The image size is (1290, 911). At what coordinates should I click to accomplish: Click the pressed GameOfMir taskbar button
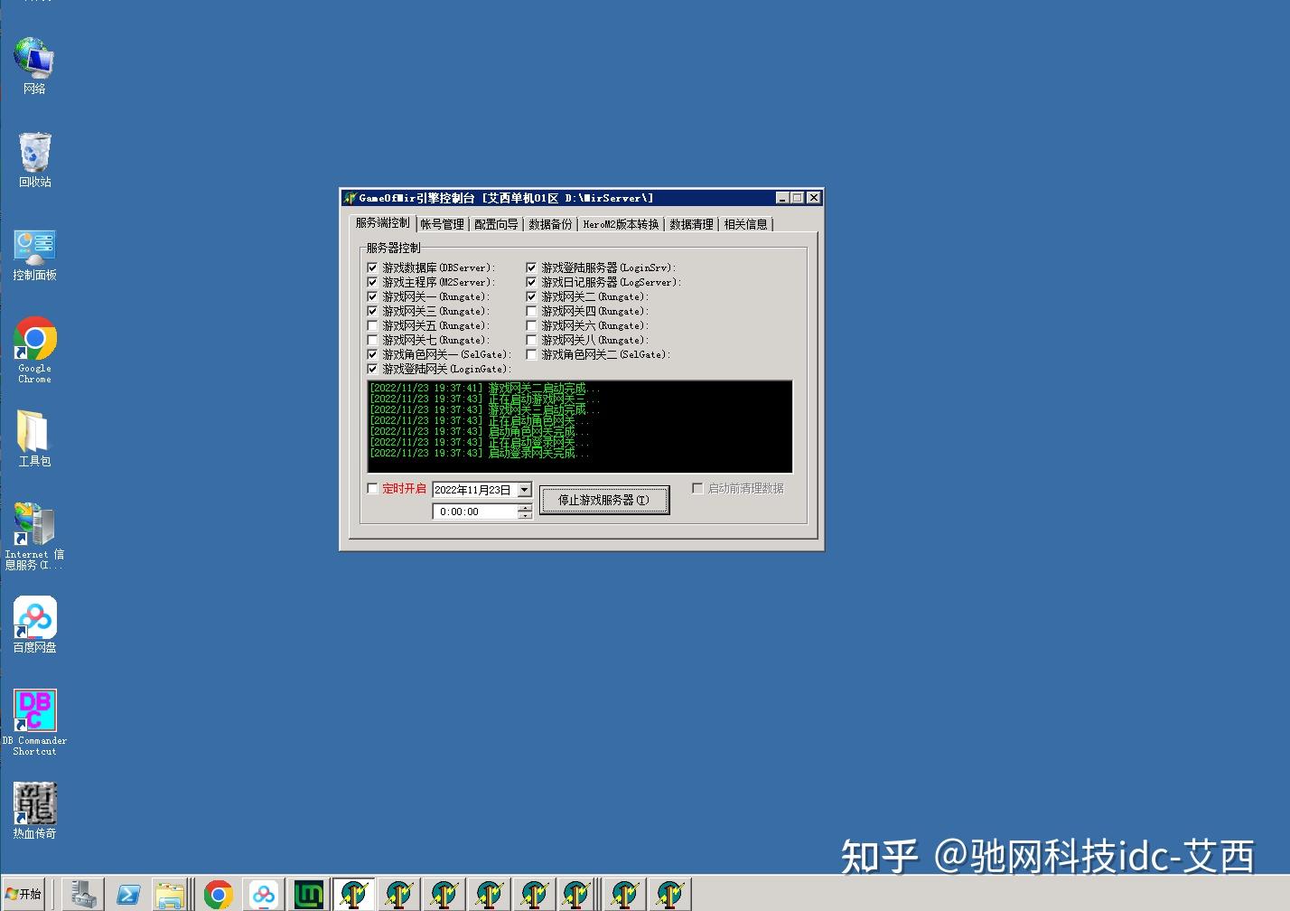pyautogui.click(x=354, y=895)
